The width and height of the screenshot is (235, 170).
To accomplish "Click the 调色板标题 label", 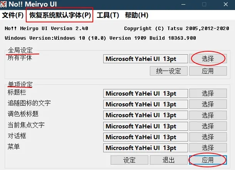I will 23,114.
